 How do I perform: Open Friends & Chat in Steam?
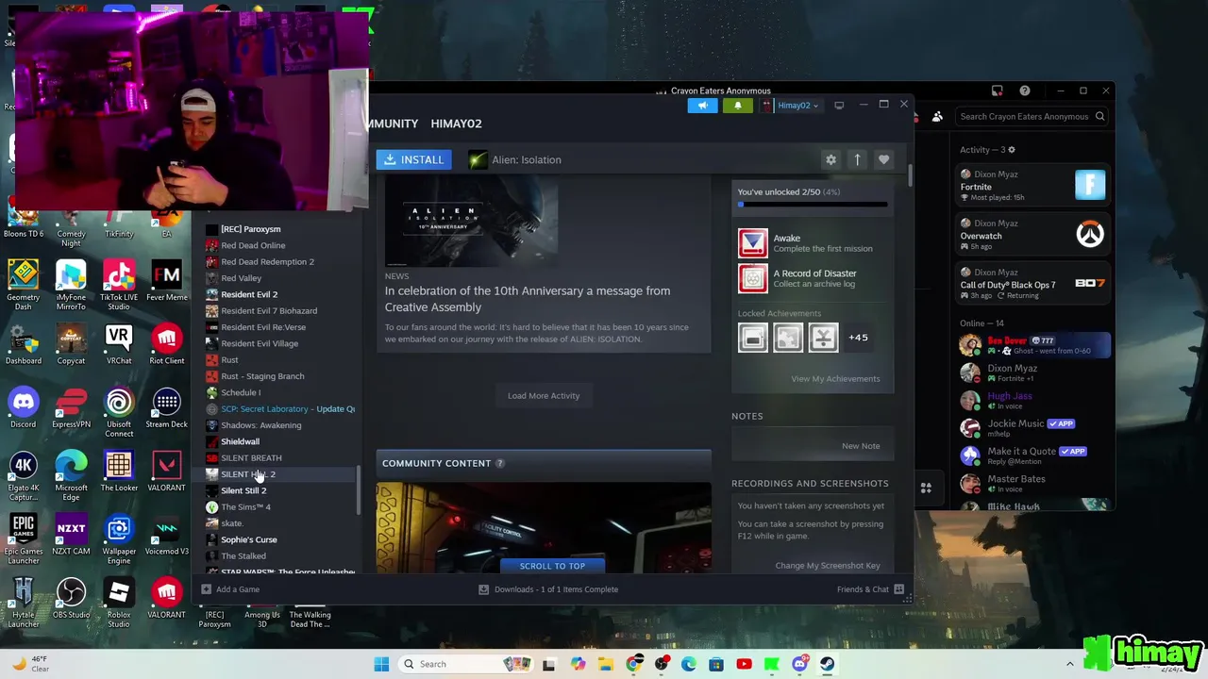pos(870,589)
